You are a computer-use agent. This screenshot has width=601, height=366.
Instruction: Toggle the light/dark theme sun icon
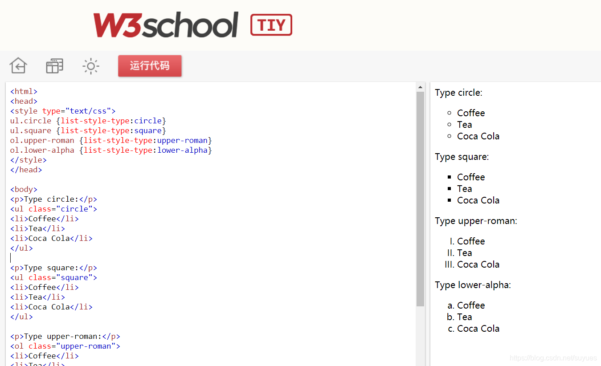click(91, 66)
